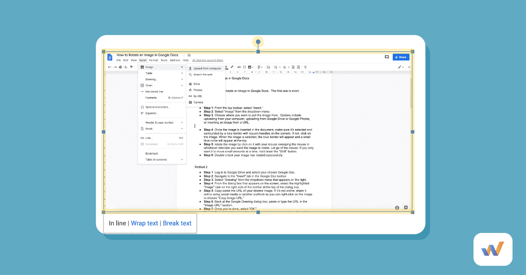Select the Insert link icon
The image size is (526, 275).
[x=239, y=67]
